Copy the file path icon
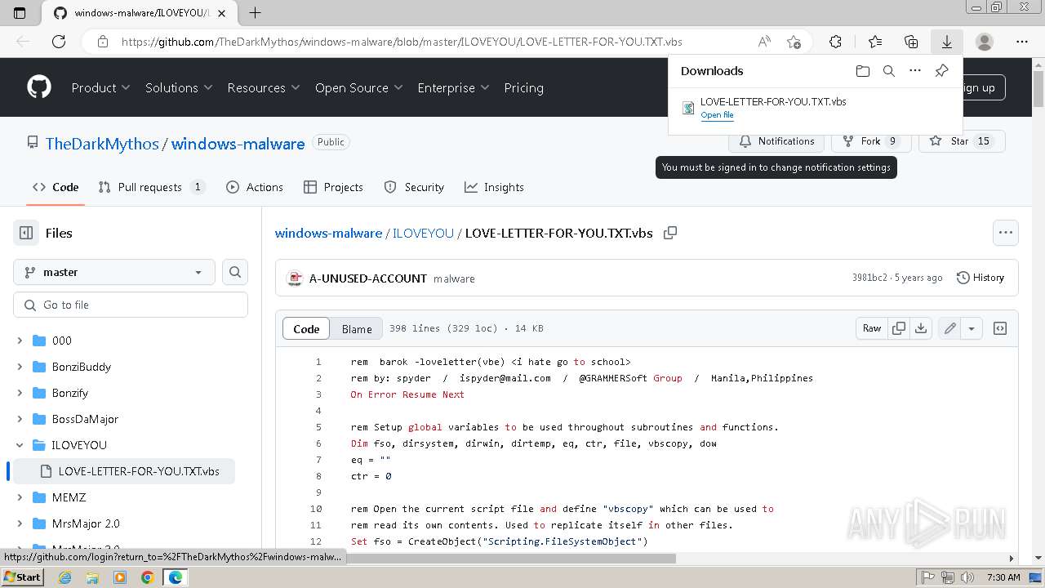Screen dimensions: 1045x588 tap(670, 233)
